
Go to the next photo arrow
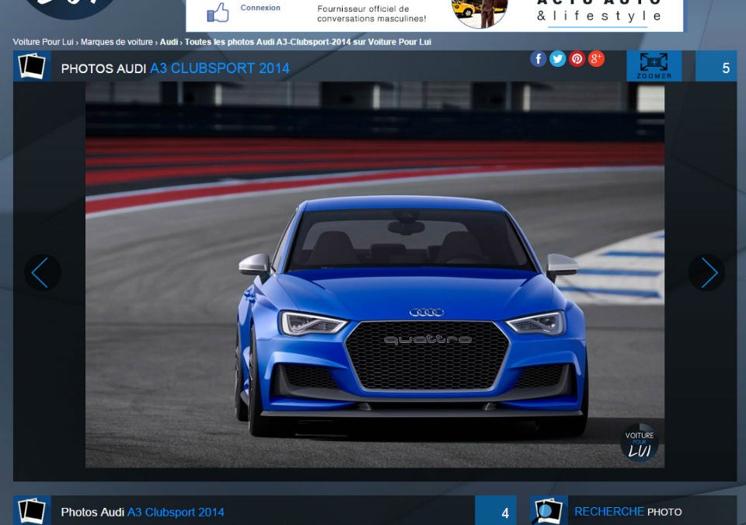point(706,272)
